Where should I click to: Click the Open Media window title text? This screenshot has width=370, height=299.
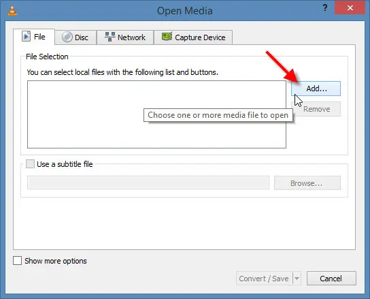[x=185, y=11]
